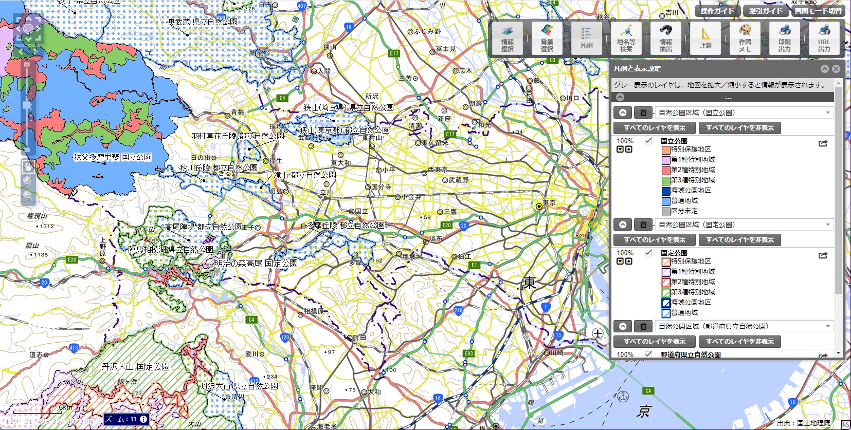Decrease opacity of 国定公園 layer
Screen dimensions: 851x430
620,261
